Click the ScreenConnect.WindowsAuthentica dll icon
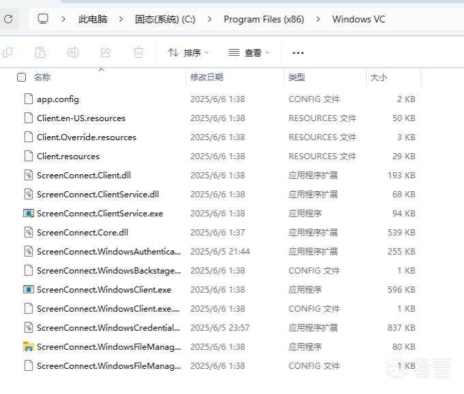 click(29, 252)
